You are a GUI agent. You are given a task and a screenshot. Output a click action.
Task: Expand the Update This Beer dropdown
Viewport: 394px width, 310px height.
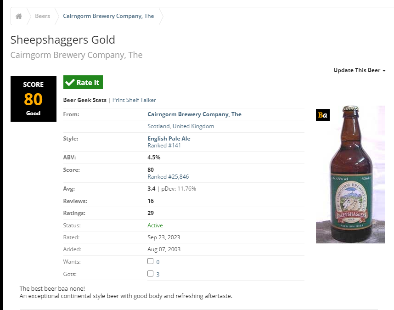(359, 70)
